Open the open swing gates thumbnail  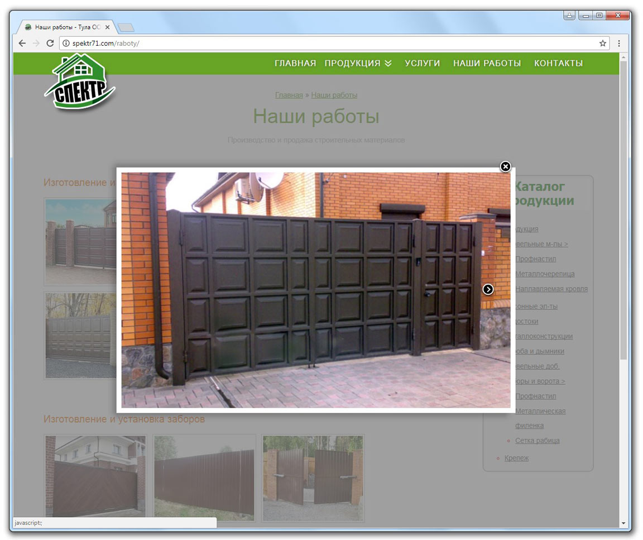[313, 477]
